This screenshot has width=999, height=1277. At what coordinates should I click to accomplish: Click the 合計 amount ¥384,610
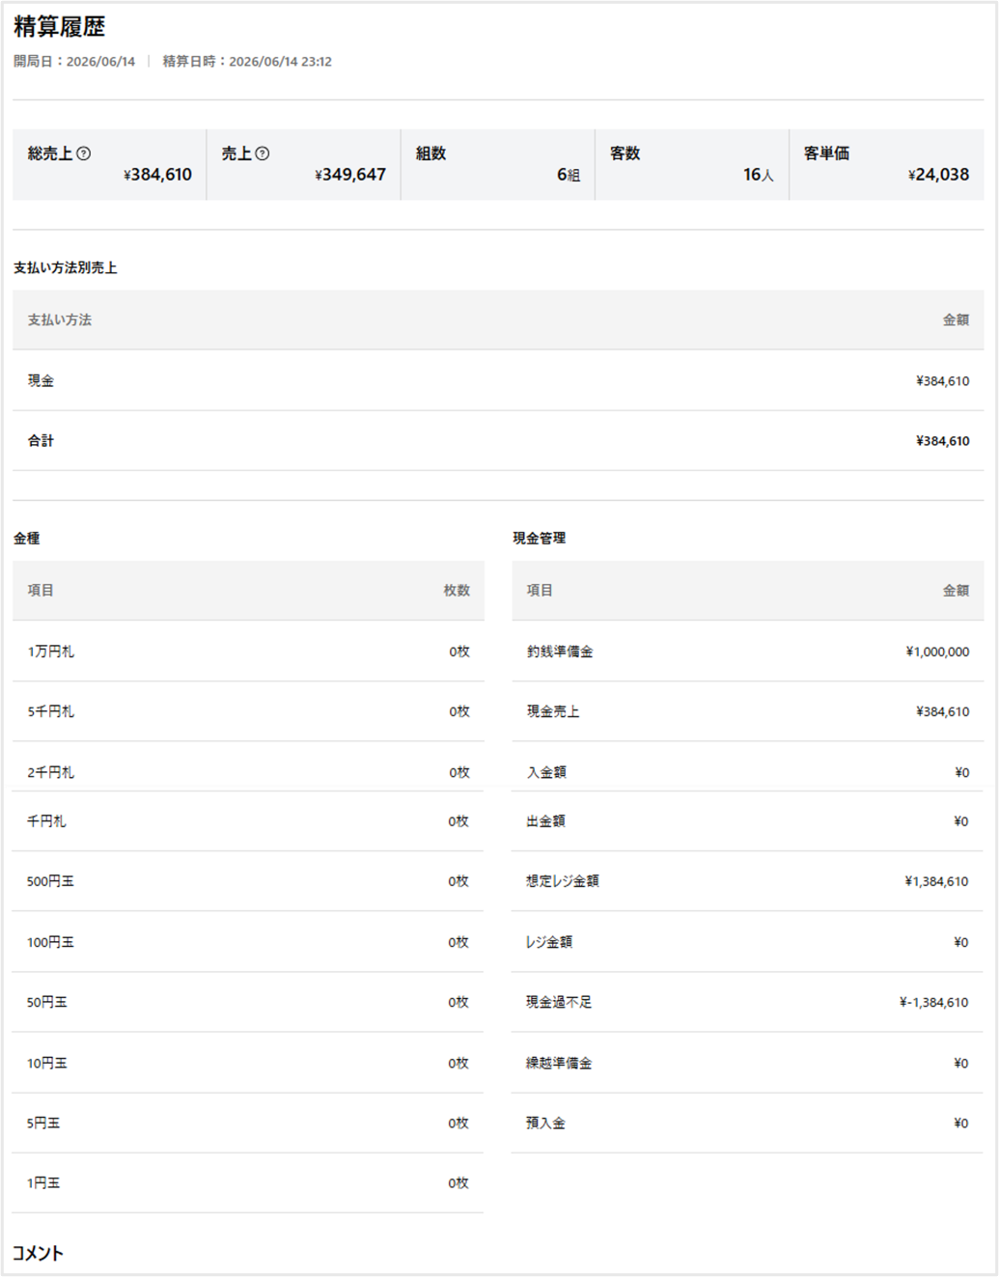(943, 441)
